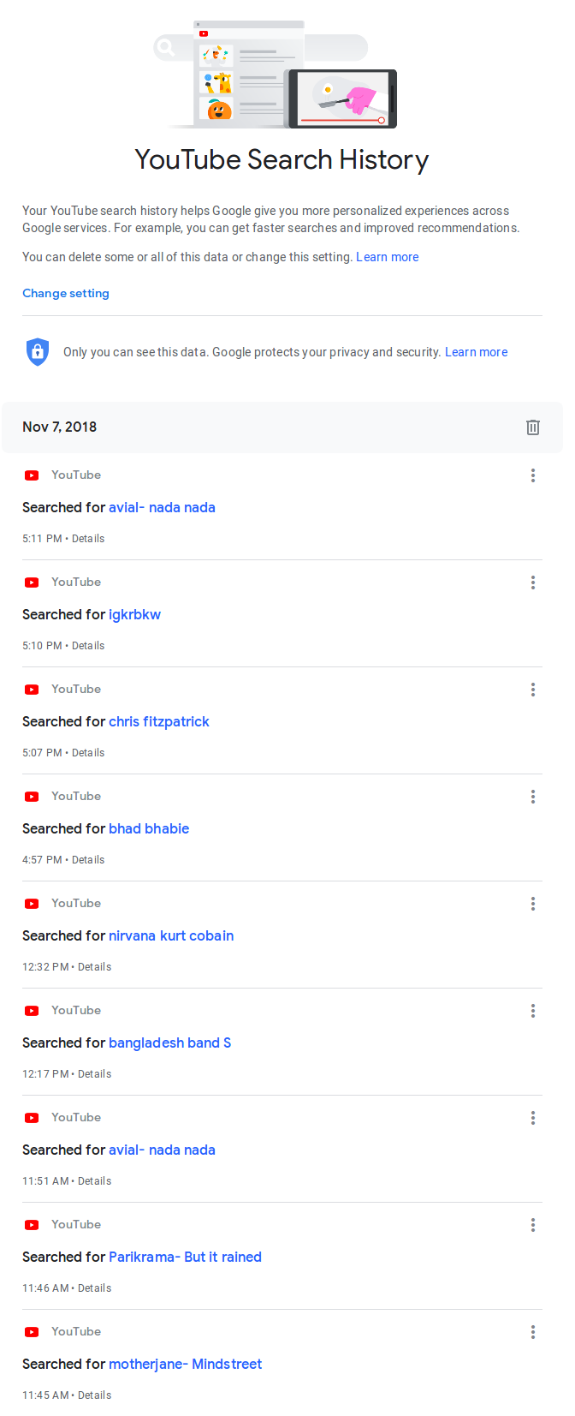The height and width of the screenshot is (1416, 575).
Task: Open the nirvana kurt cobain search link
Action: 170,935
